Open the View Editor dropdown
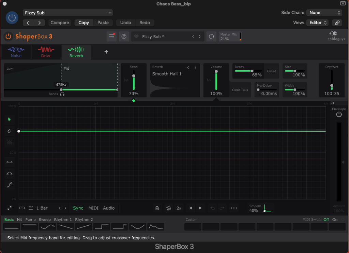 click(317, 23)
